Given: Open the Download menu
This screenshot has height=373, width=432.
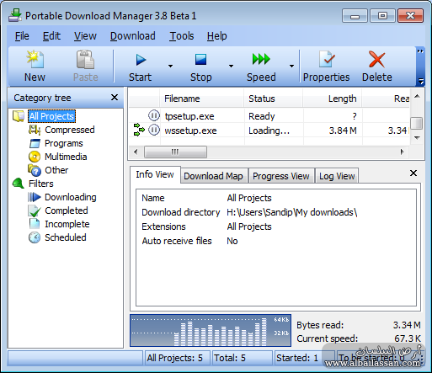Looking at the screenshot, I should (133, 36).
